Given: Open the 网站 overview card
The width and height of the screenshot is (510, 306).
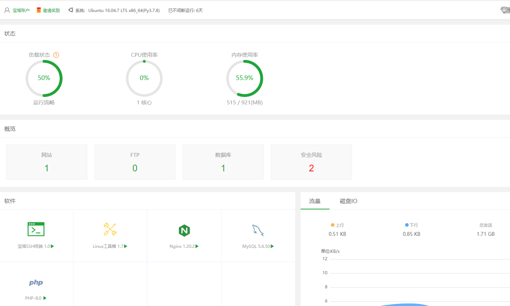Looking at the screenshot, I should pos(47,162).
